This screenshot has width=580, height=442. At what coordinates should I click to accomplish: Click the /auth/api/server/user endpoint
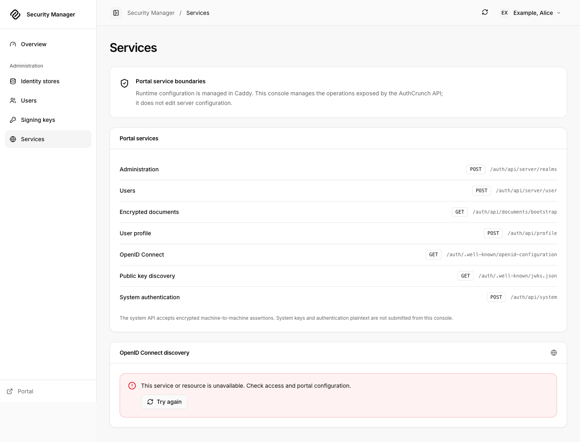[526, 191]
